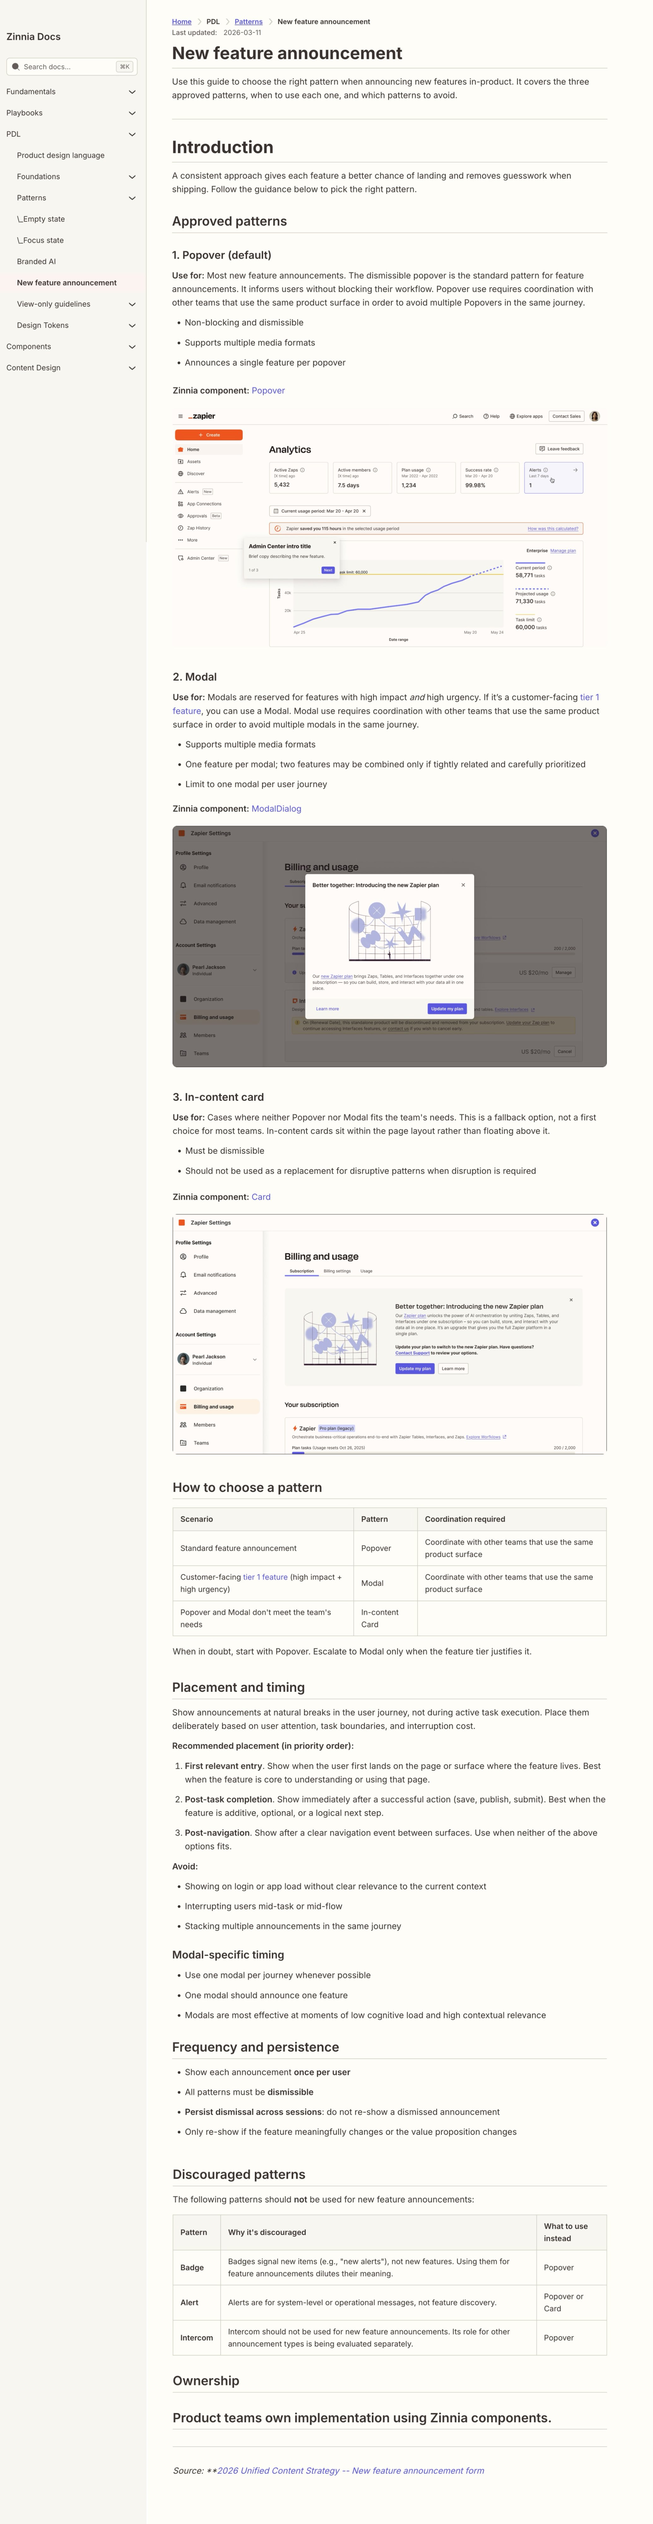
Task: Click the "Alert" cell in discouraged table
Action: [197, 2303]
